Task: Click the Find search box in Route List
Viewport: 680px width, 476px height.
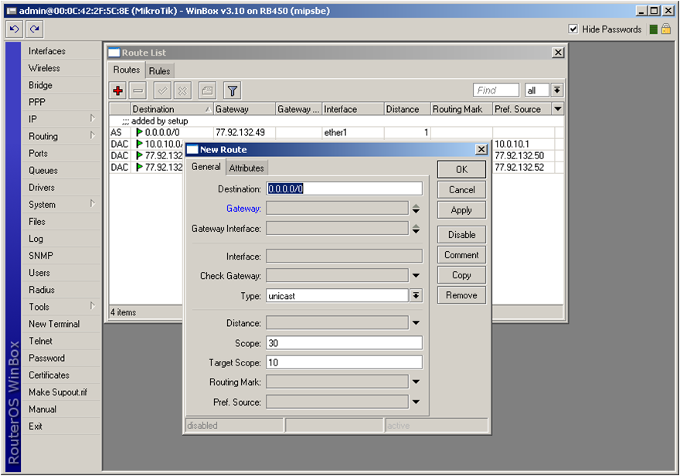Action: (495, 90)
